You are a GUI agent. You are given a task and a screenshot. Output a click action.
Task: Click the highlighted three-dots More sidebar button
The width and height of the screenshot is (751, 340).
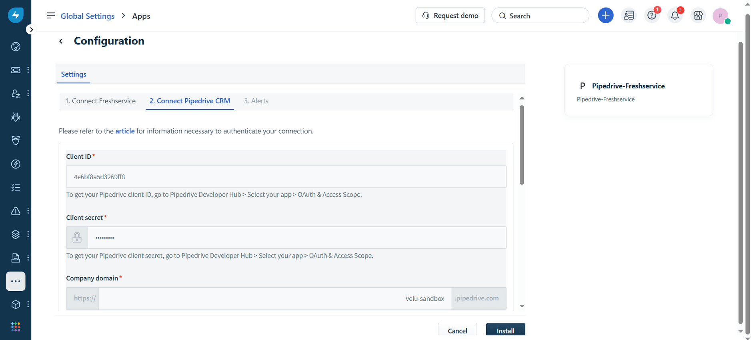coord(16,281)
